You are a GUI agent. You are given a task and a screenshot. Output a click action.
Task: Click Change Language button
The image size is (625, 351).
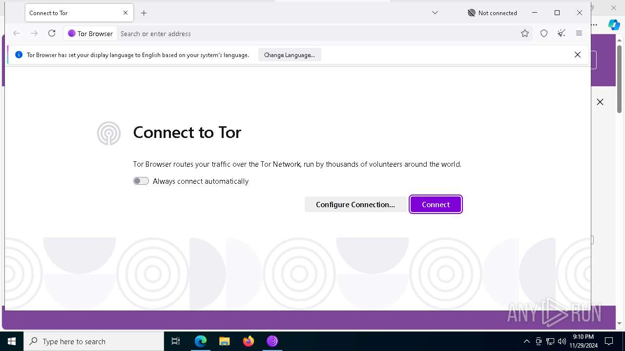[x=290, y=55]
